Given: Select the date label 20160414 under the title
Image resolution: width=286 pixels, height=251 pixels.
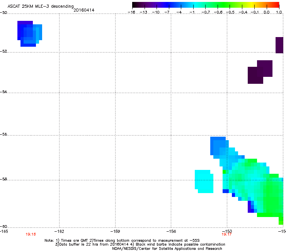Looking at the screenshot, I should coord(84,10).
